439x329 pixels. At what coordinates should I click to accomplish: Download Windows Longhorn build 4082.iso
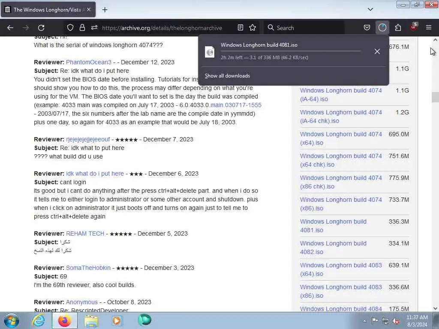pos(333,247)
